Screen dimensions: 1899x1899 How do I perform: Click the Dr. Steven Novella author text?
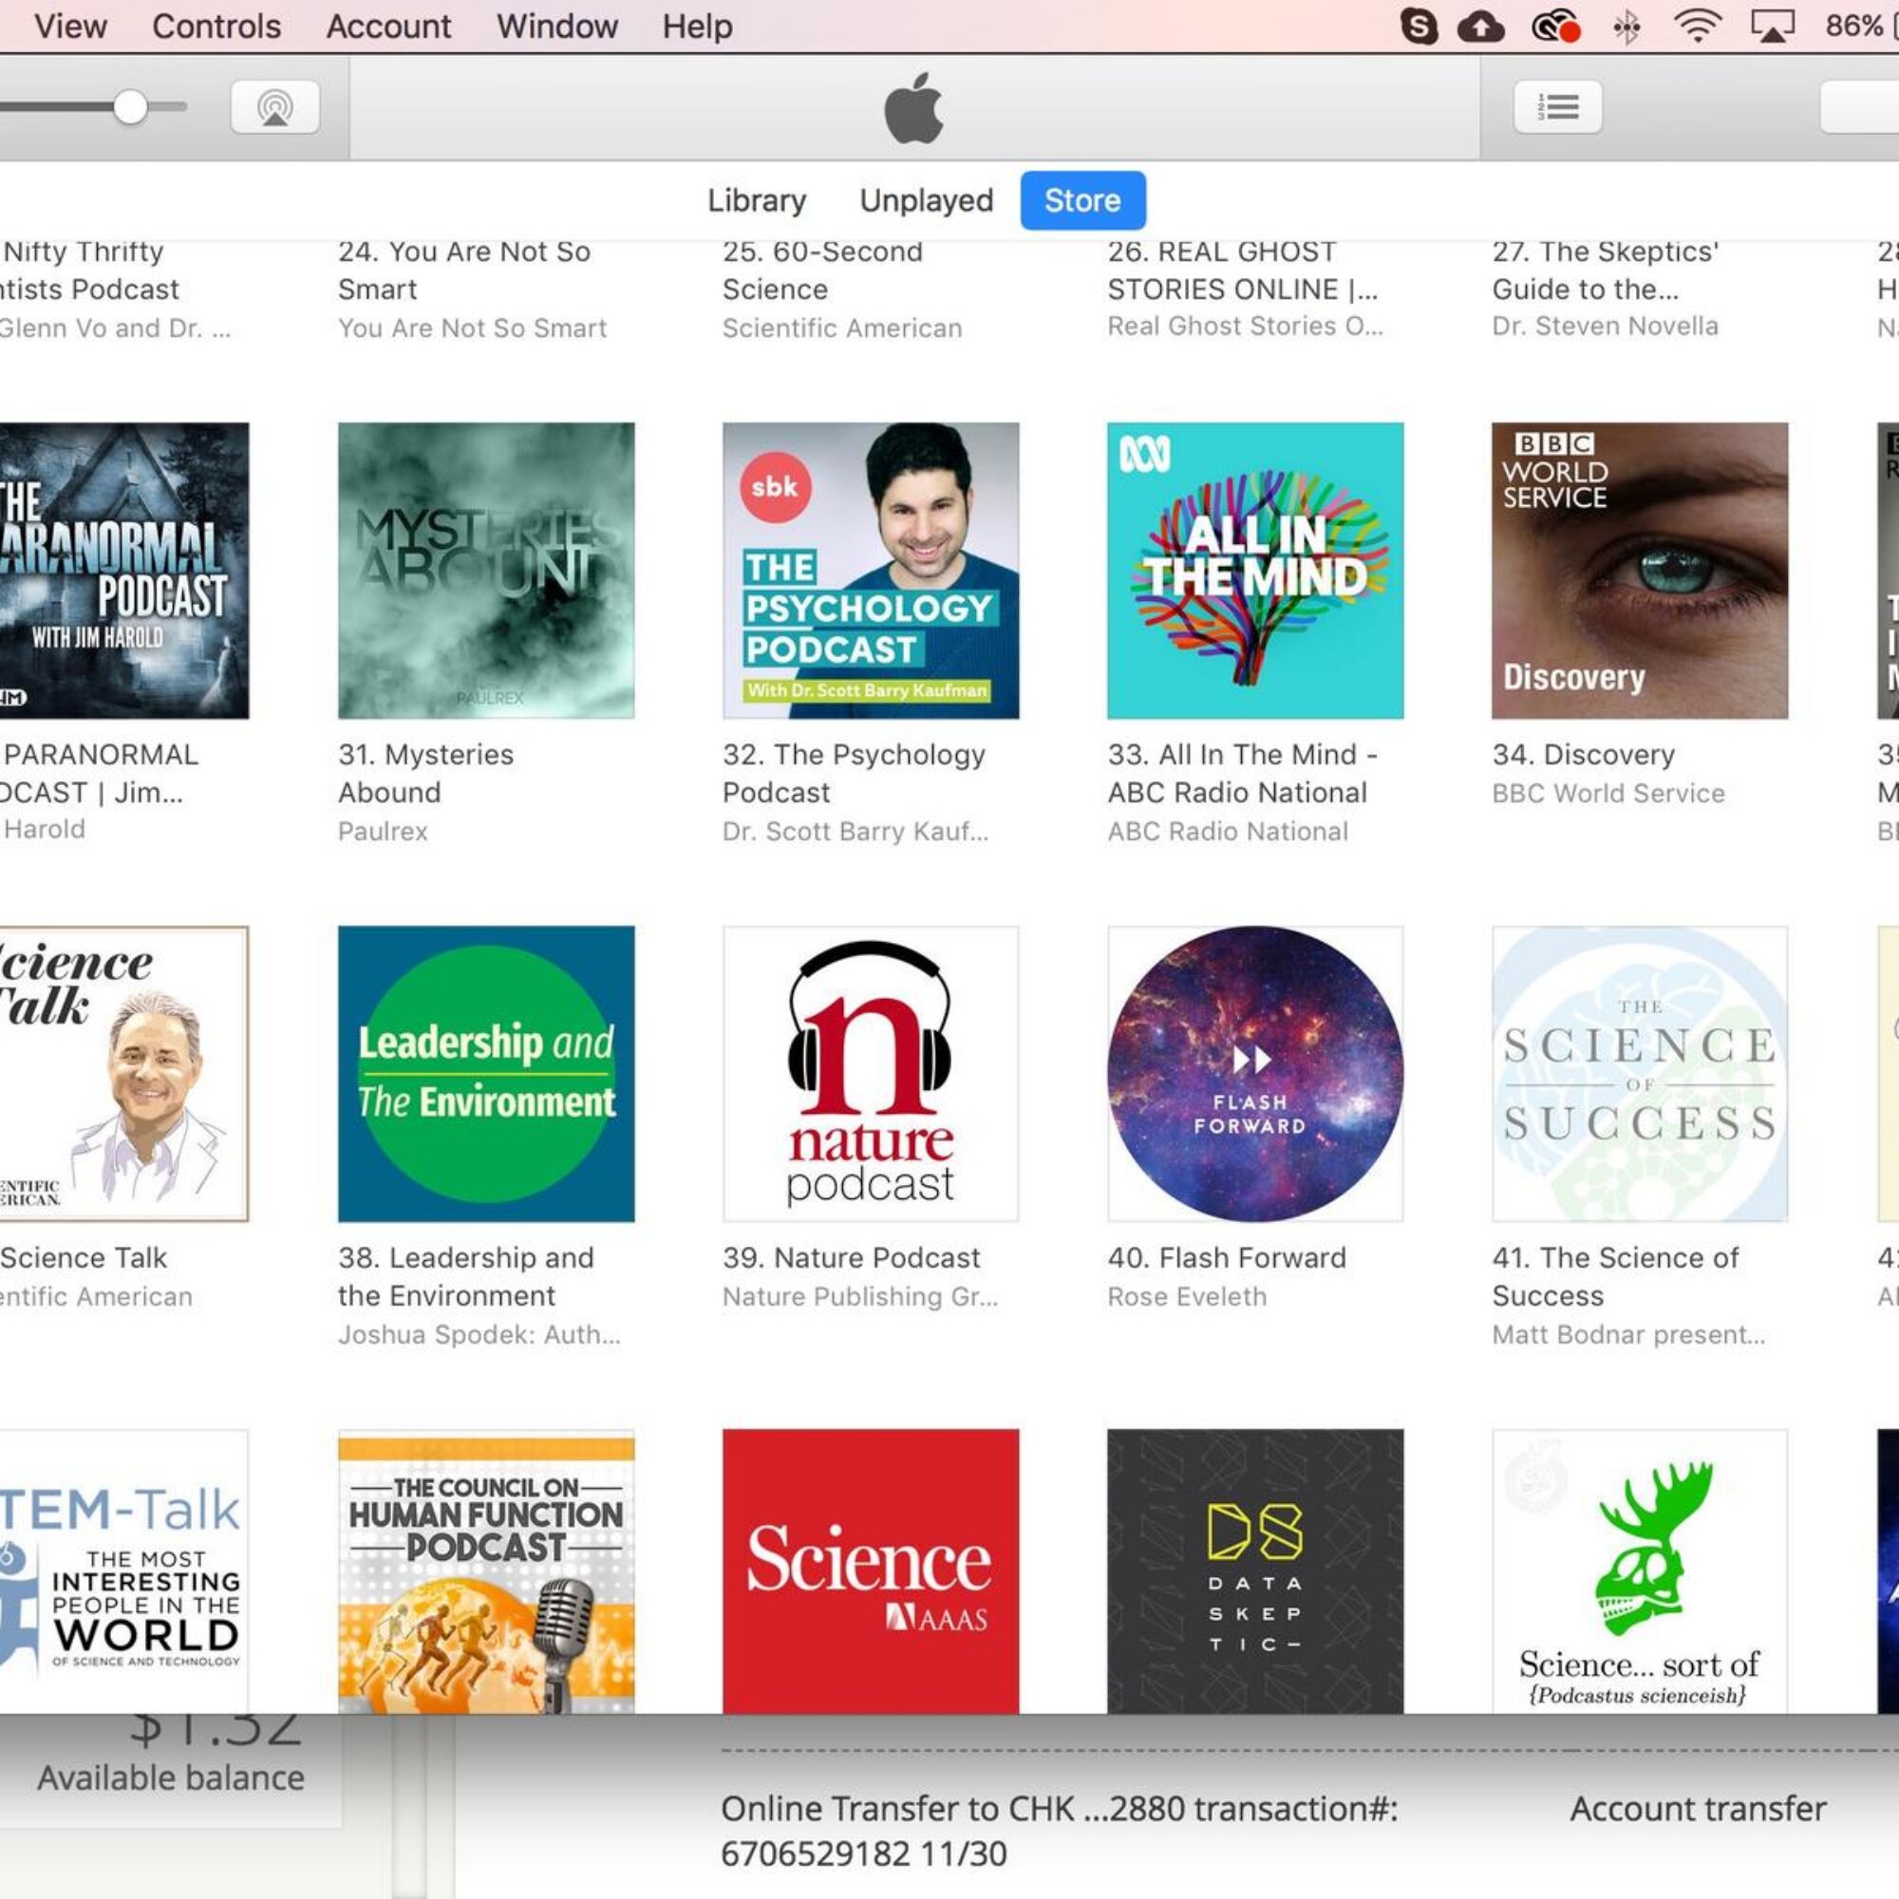tap(1605, 327)
